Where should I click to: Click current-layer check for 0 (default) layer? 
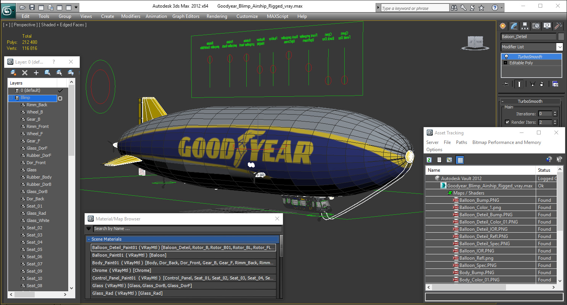60,91
